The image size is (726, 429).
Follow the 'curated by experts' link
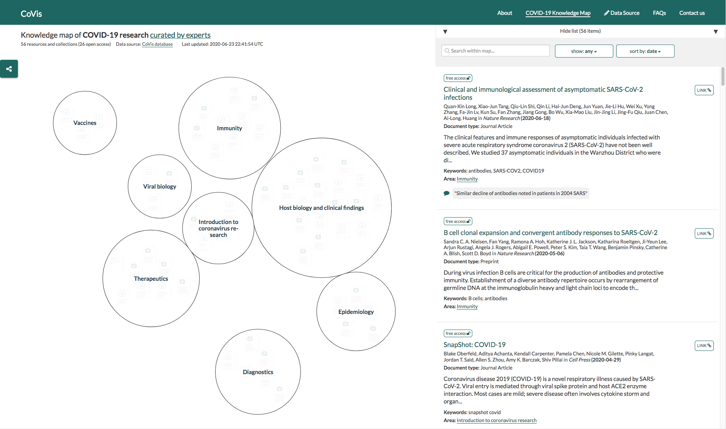pos(180,35)
